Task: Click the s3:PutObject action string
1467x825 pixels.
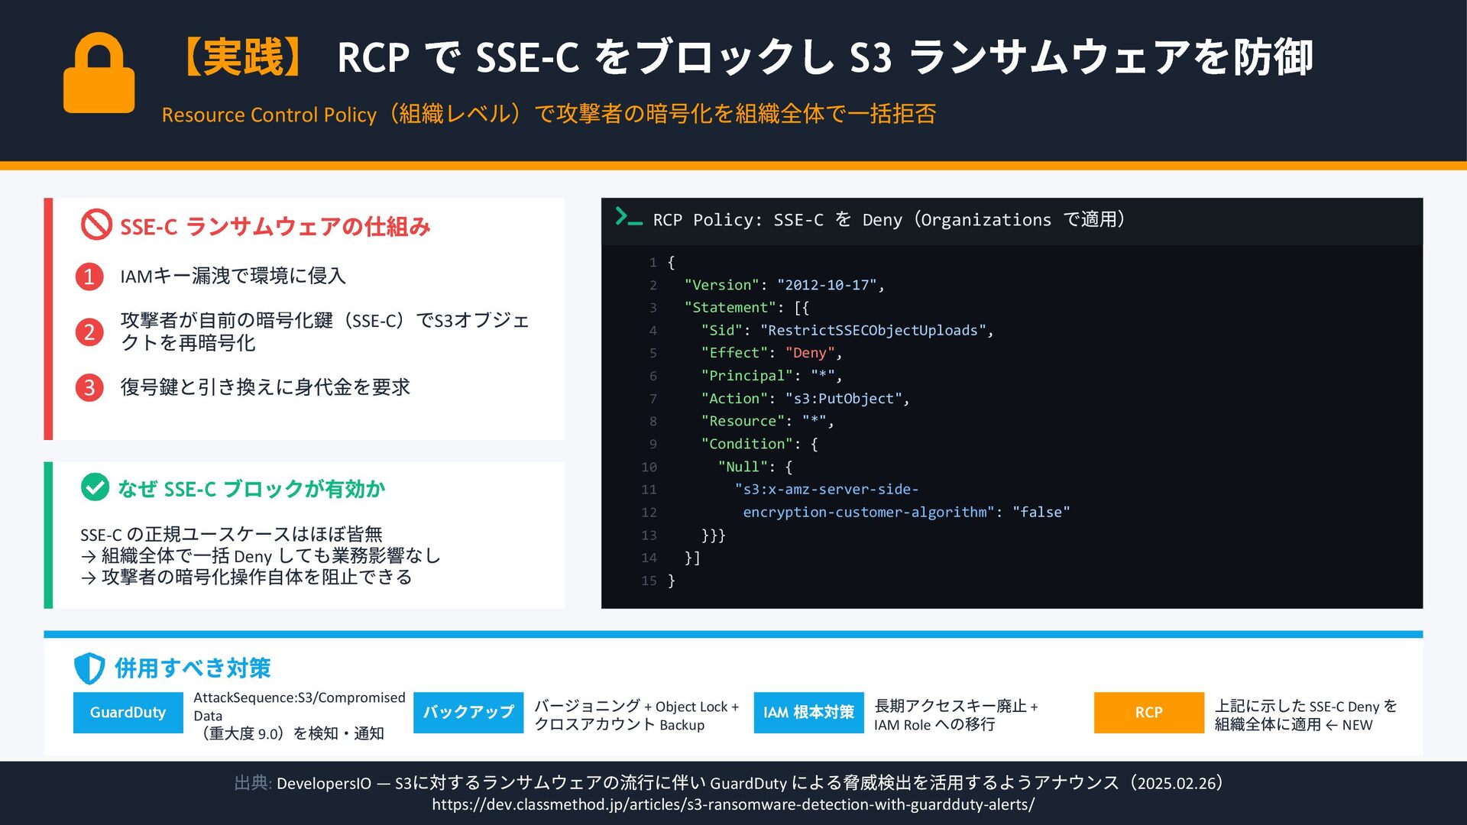Action: click(x=844, y=399)
